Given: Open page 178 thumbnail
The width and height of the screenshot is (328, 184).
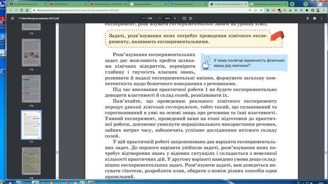Looking at the screenshot, I should click(31, 161).
